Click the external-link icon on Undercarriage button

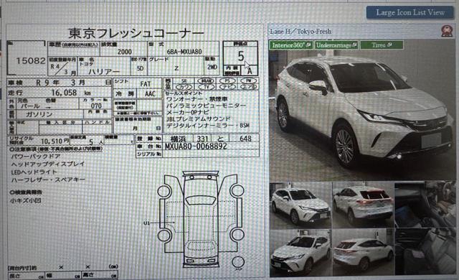click(x=354, y=45)
